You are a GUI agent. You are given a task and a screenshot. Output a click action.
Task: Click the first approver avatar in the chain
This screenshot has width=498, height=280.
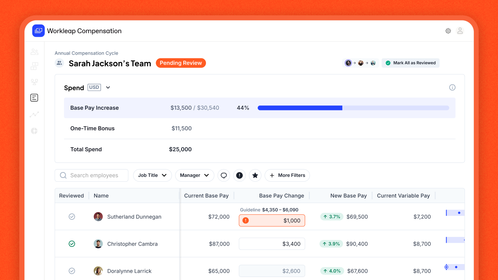click(348, 63)
